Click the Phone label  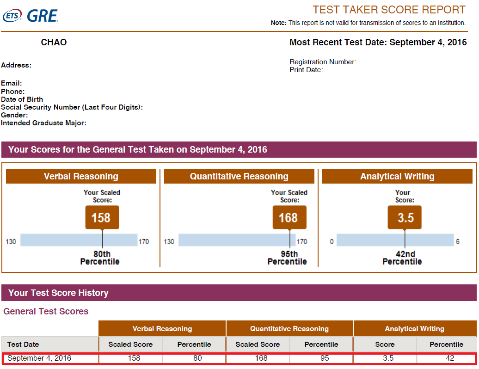point(13,92)
